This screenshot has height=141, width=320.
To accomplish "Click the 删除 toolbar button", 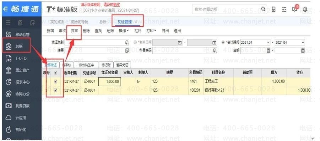I will (x=86, y=31).
